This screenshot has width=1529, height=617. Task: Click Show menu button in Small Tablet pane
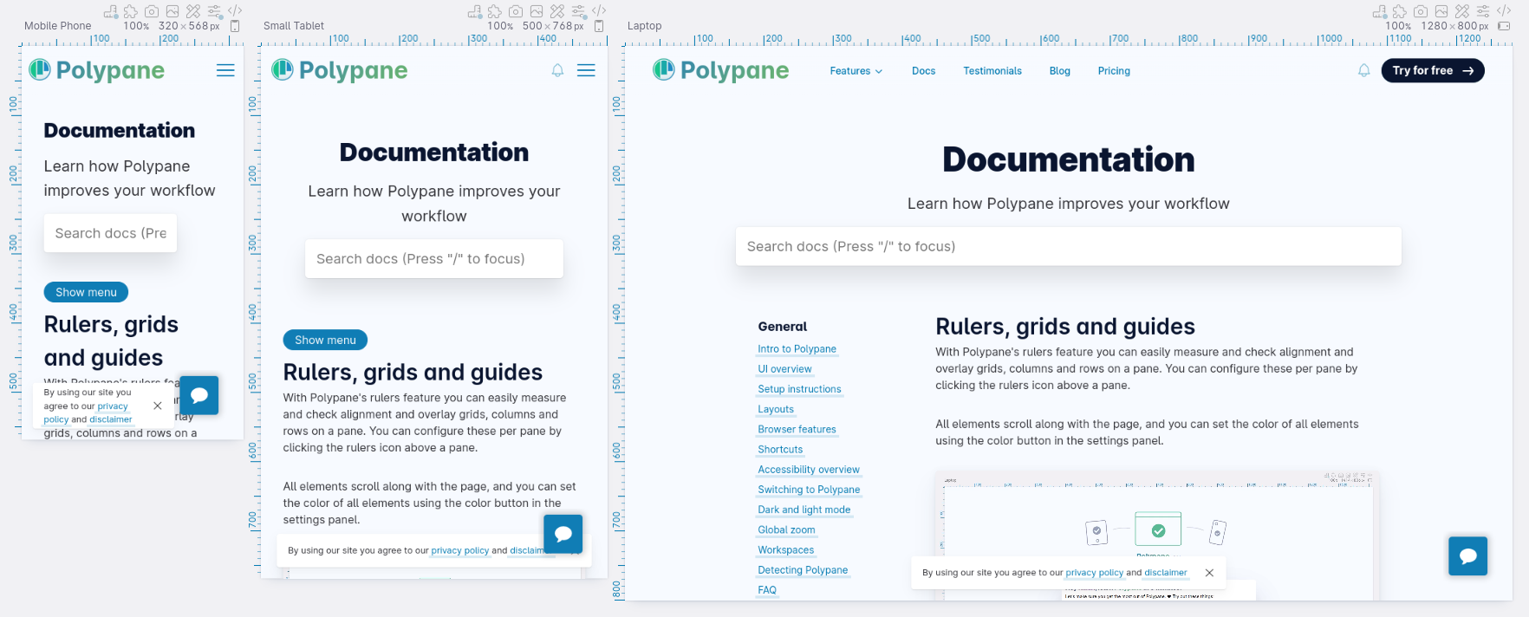(325, 340)
